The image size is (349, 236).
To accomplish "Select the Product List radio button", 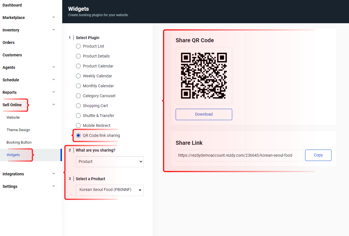I will coord(78,46).
